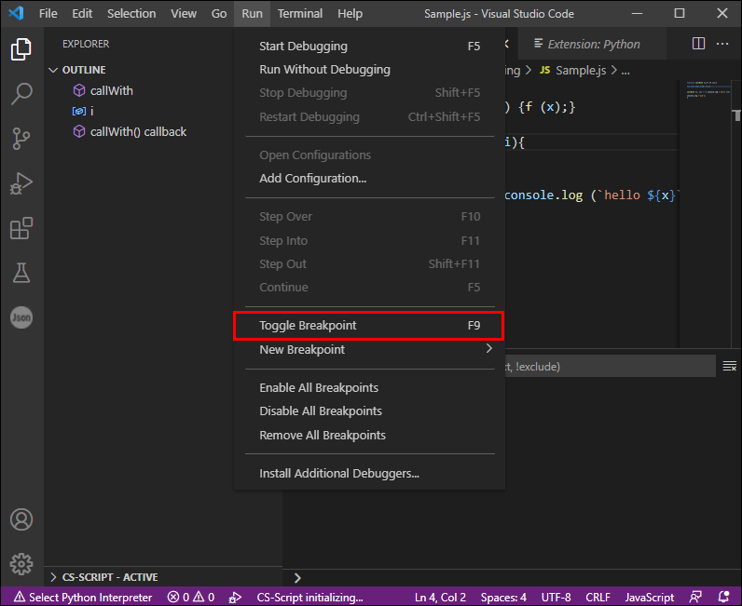Screen dimensions: 742x606
Task: Click the Accounts icon
Action: [x=21, y=519]
